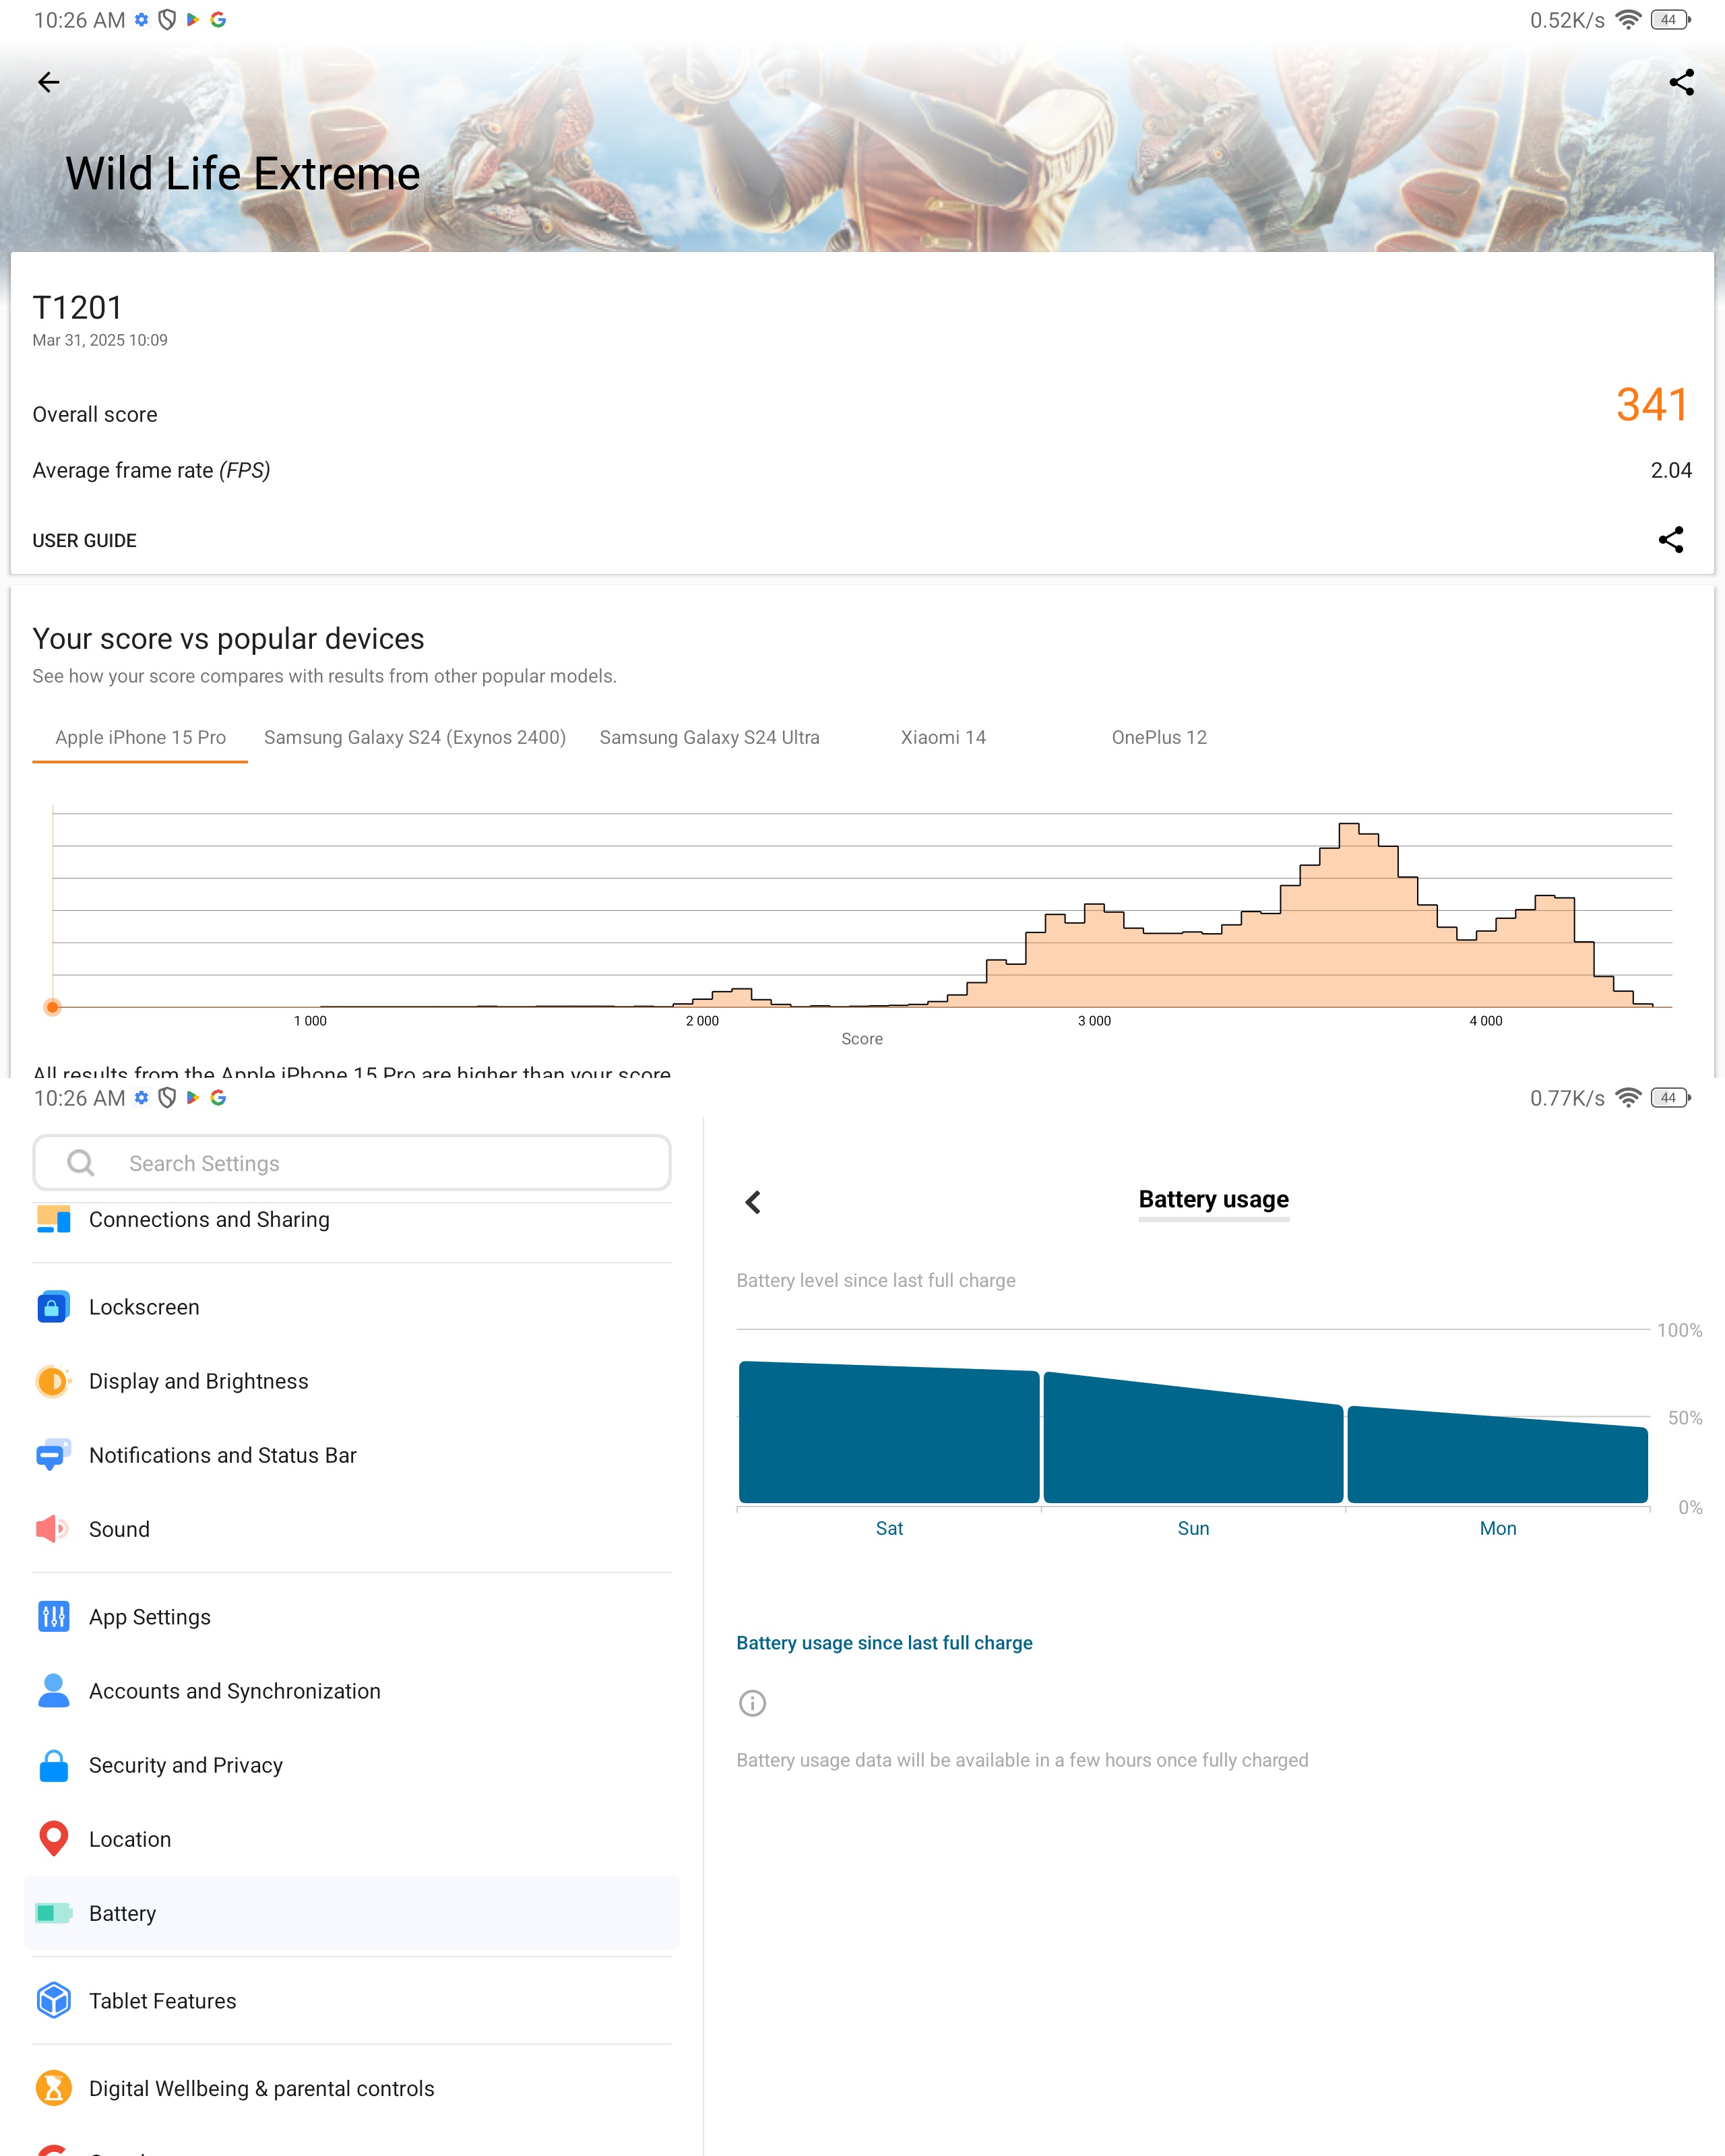
Task: Tap the Notifications and Status Bar icon
Action: (x=53, y=1455)
